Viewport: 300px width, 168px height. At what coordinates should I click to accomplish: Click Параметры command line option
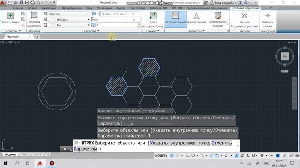pyautogui.click(x=85, y=149)
